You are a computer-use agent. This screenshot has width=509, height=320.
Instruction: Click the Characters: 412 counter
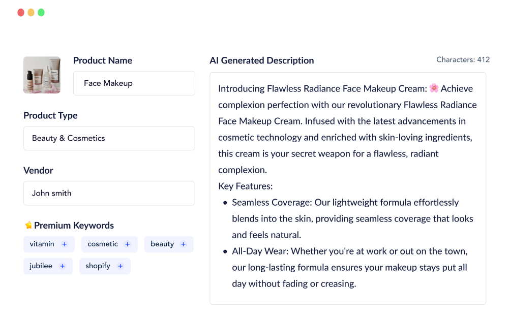pyautogui.click(x=463, y=59)
